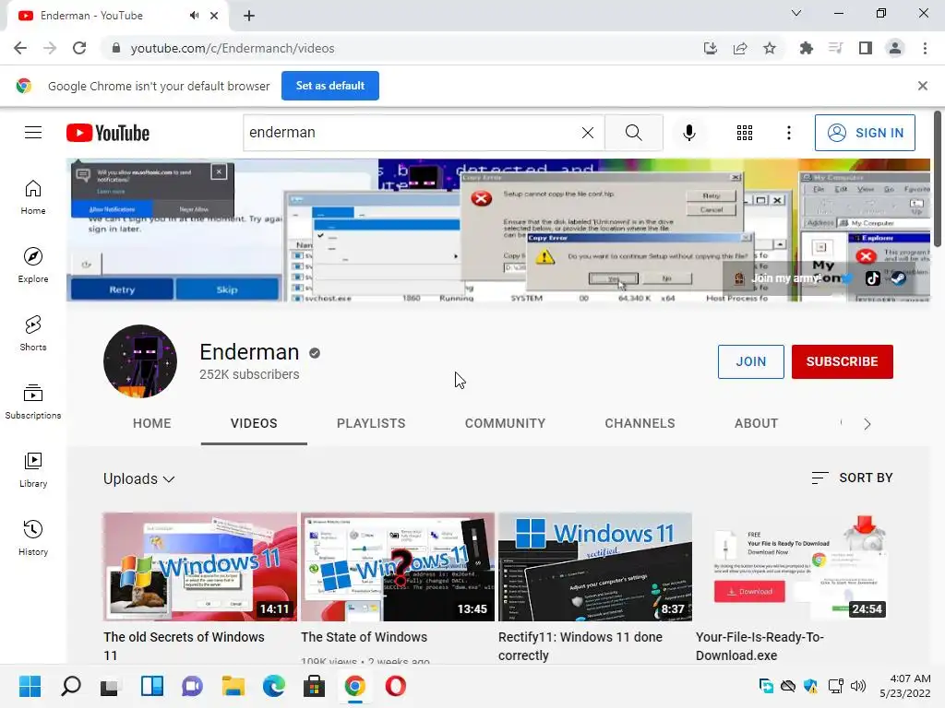This screenshot has width=945, height=708.
Task: Open 'Join my army!' banner link
Action: (x=786, y=278)
